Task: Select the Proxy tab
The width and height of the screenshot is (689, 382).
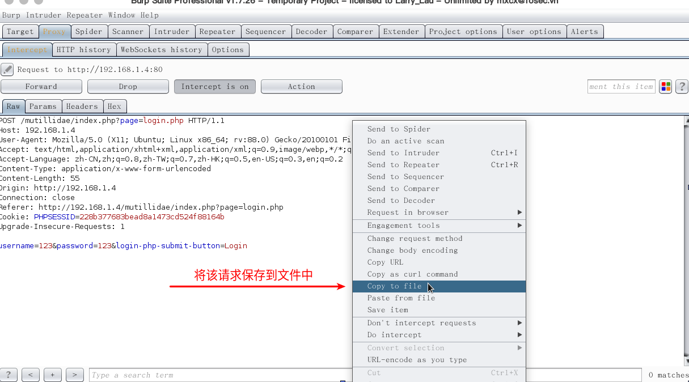Action: 54,32
